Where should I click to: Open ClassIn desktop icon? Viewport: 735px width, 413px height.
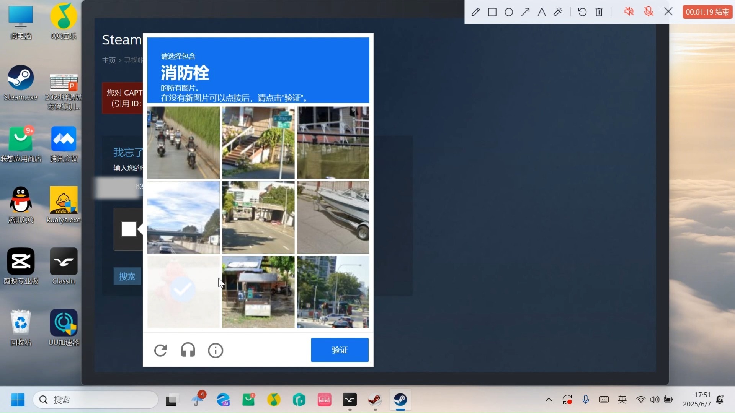tap(64, 266)
